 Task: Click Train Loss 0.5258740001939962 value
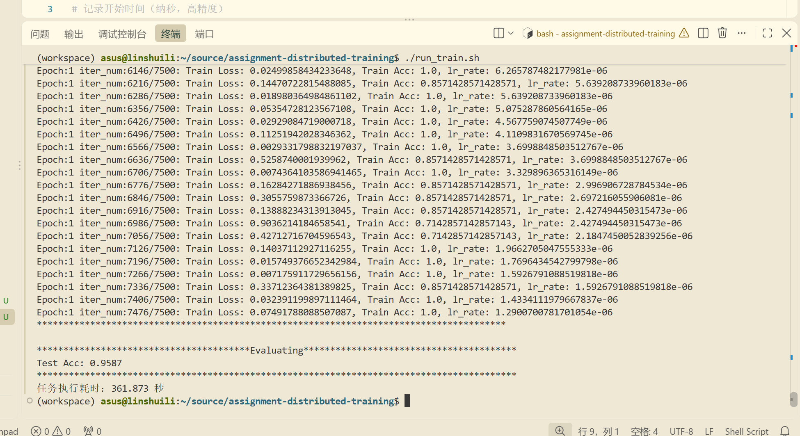(x=299, y=160)
